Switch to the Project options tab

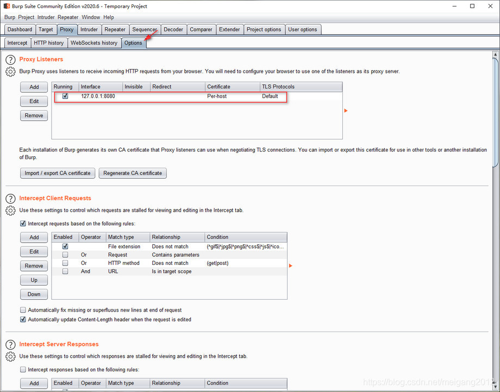(264, 29)
